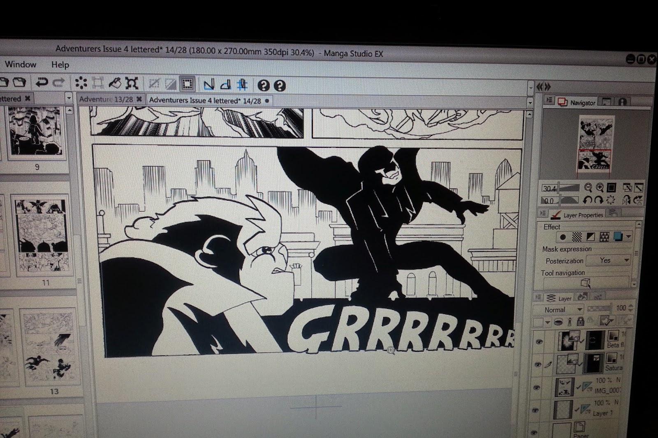Expand the Effect options dropdown arrow

click(628, 237)
